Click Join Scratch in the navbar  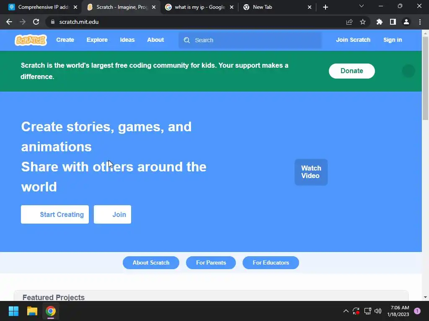point(353,40)
